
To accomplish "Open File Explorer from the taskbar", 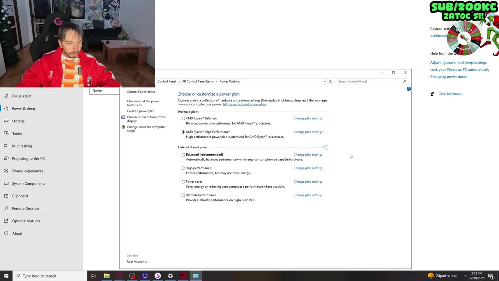I will (106, 276).
